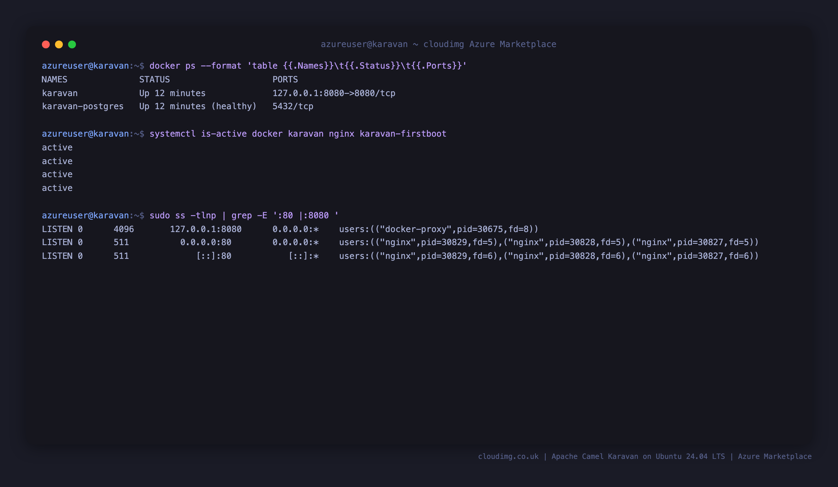Select the 'karavan' container name
The height and width of the screenshot is (487, 838).
click(x=60, y=93)
